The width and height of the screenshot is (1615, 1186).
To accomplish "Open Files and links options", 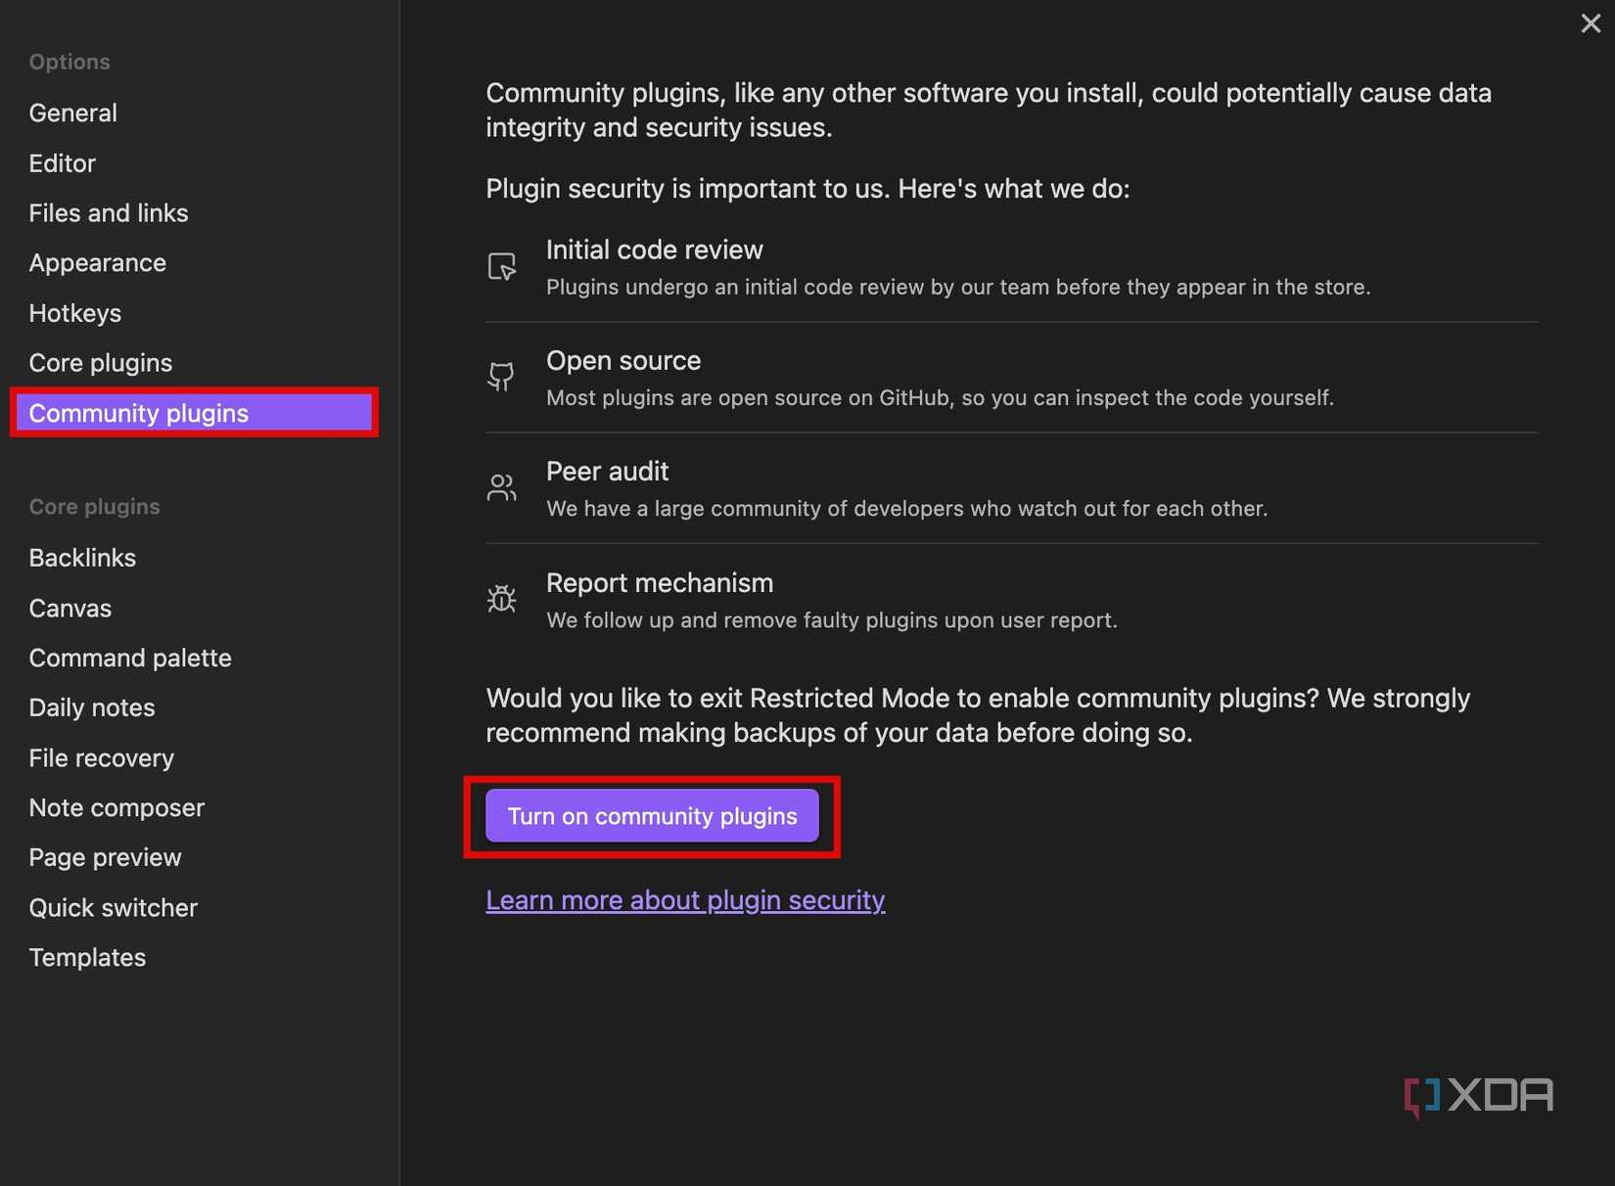I will pos(109,212).
